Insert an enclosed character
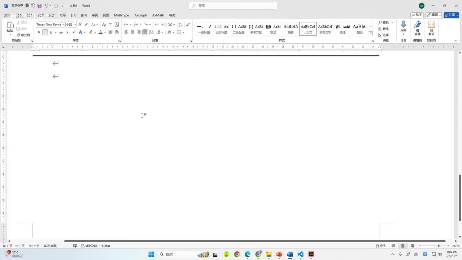462x260 pixels. (117, 32)
